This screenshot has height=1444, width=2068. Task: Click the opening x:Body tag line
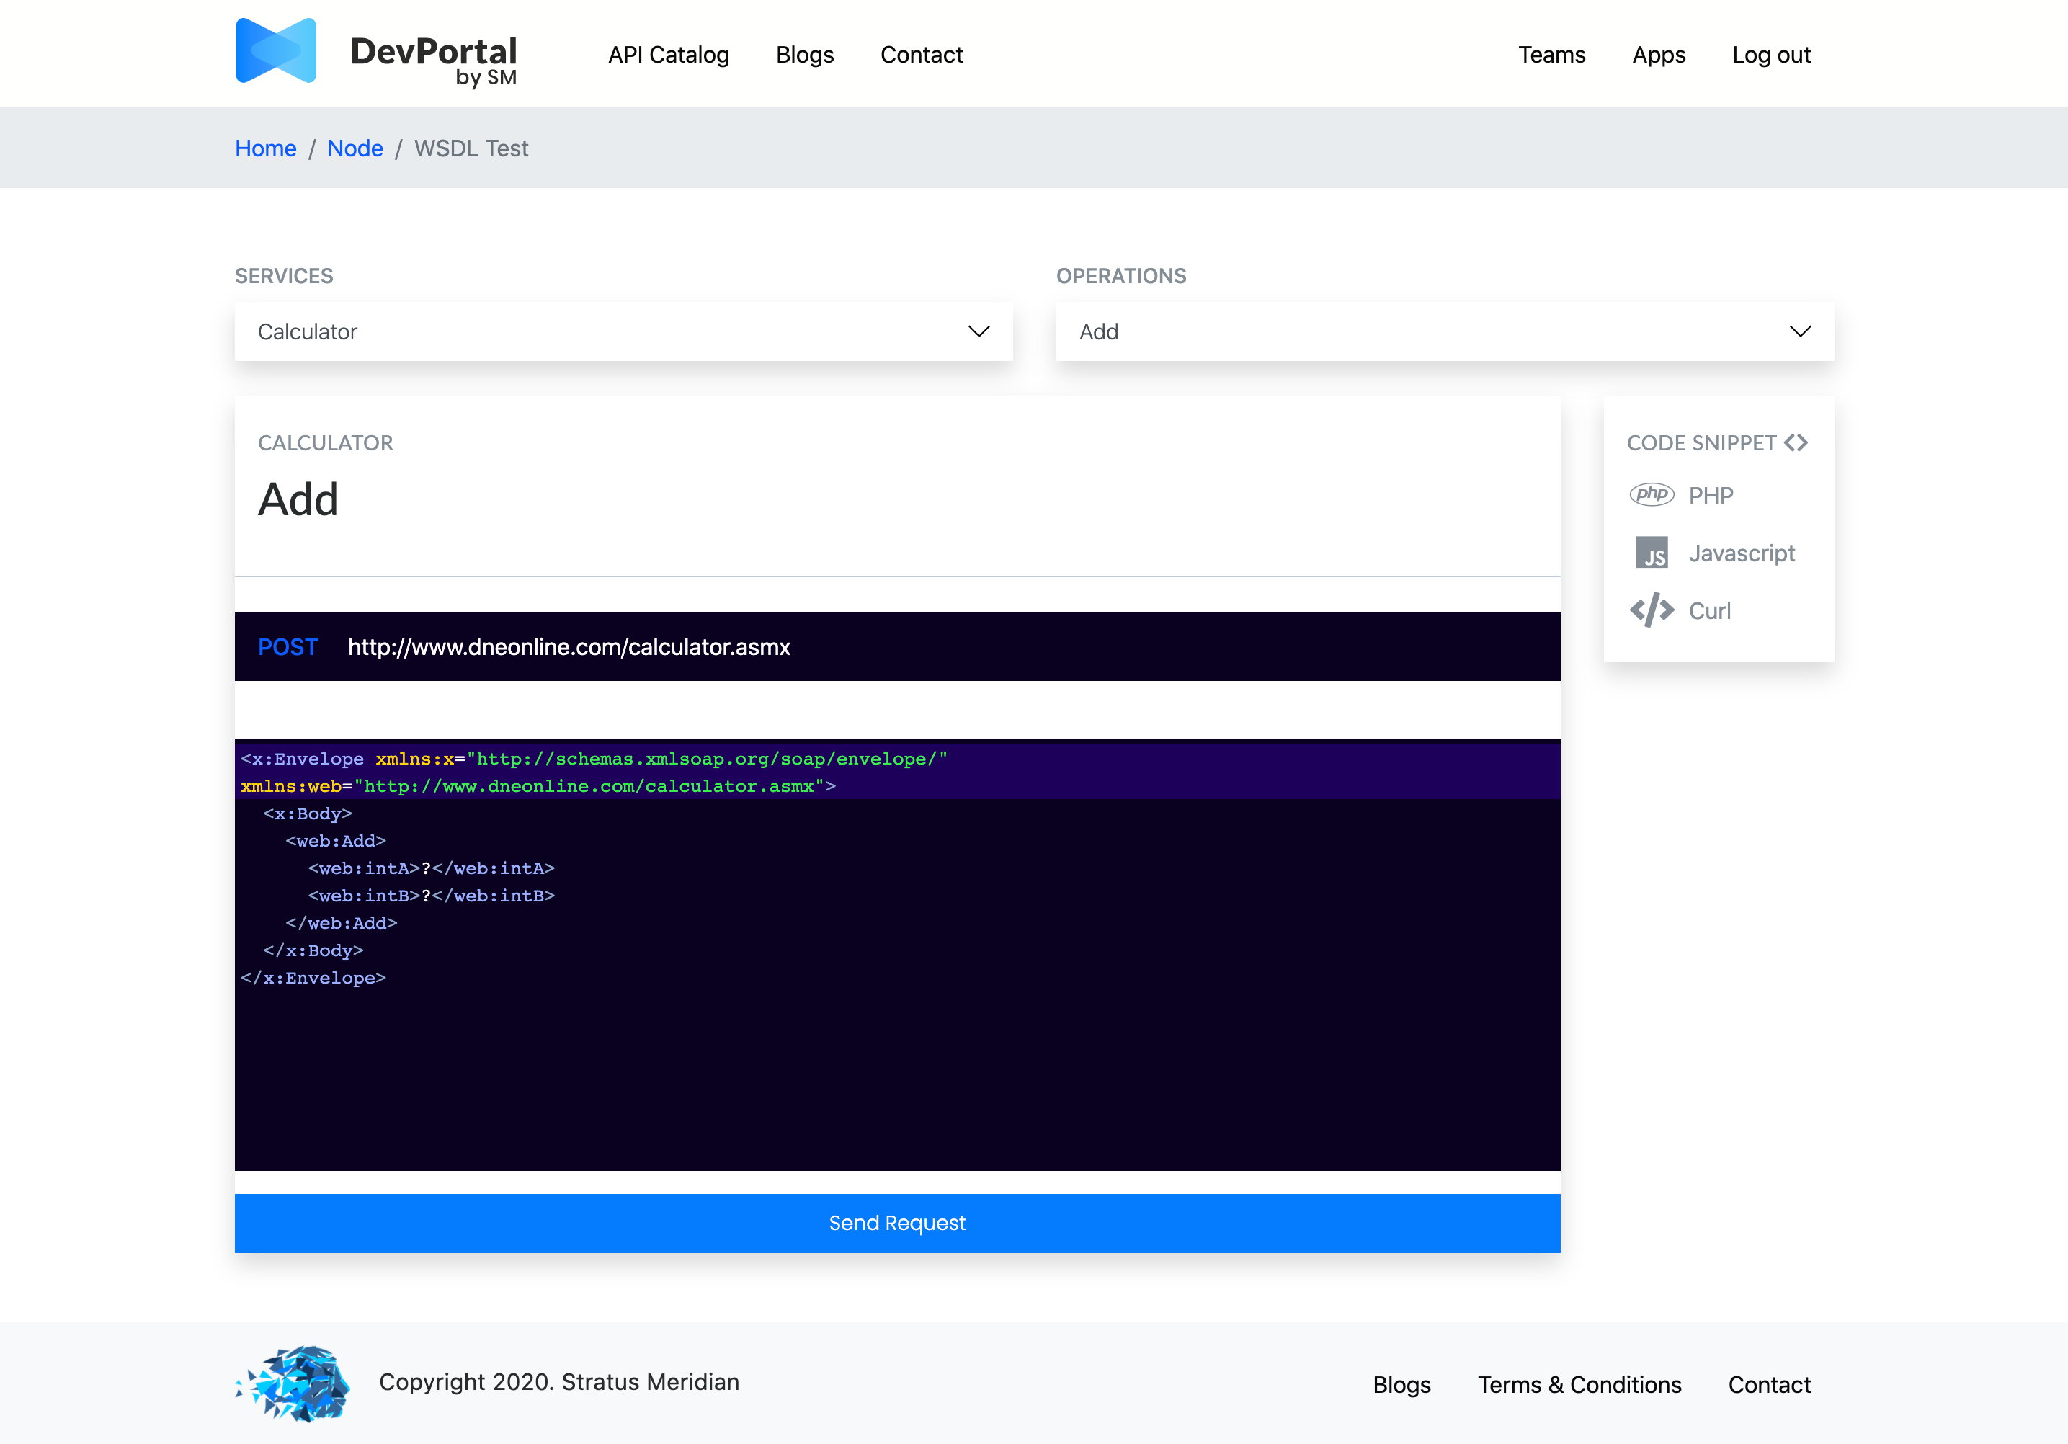point(307,814)
